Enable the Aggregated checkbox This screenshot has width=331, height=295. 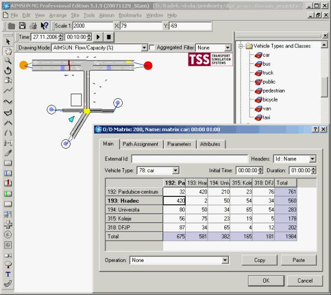152,48
